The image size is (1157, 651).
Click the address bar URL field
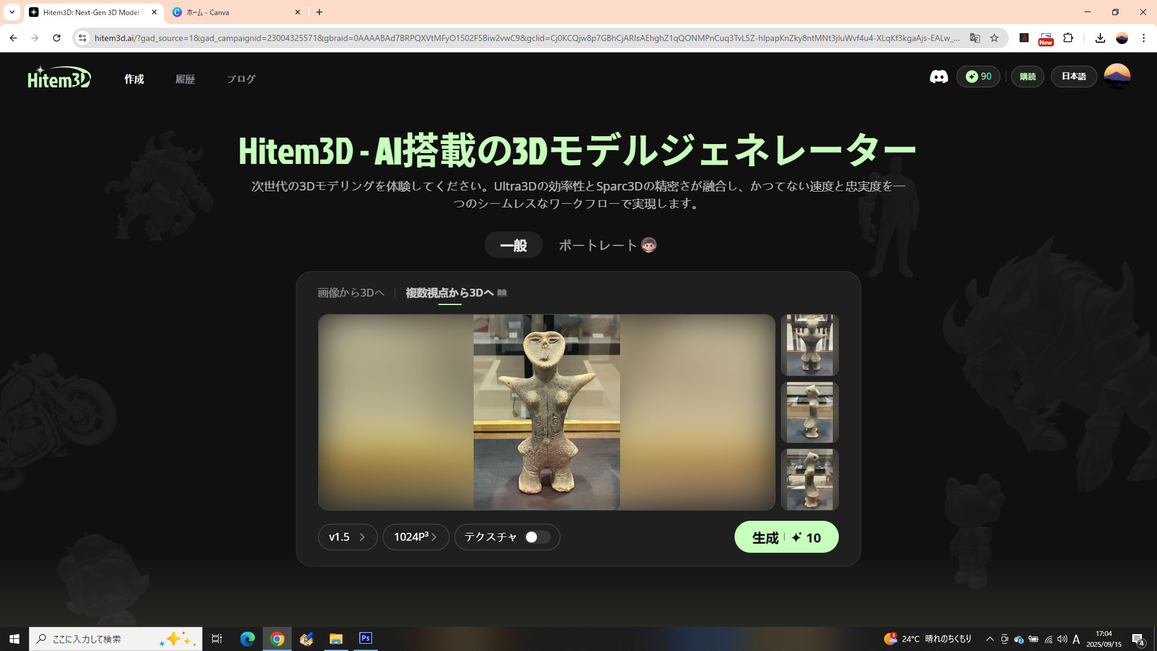pos(527,38)
